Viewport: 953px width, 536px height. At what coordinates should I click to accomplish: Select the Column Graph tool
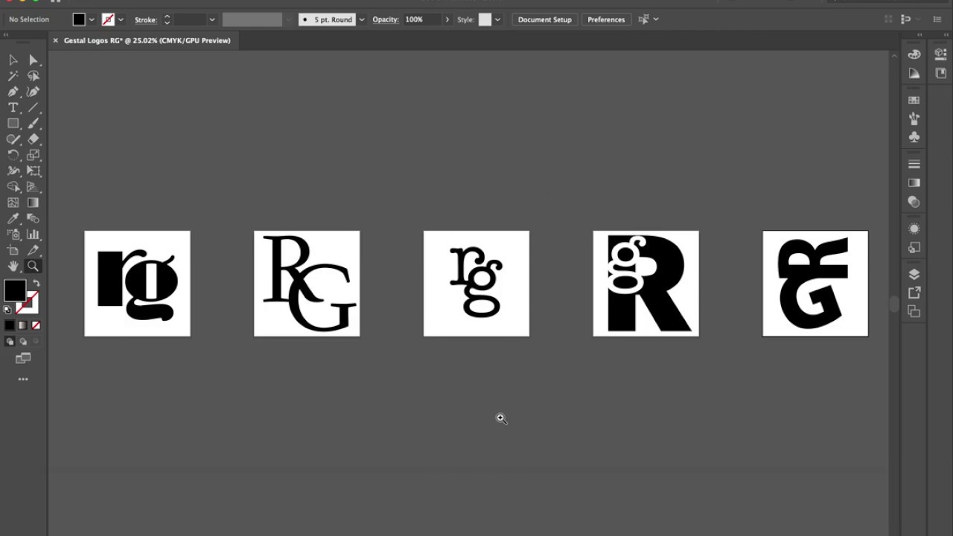(34, 234)
